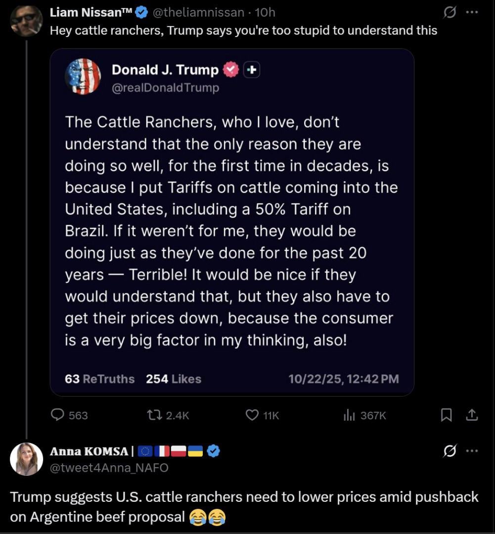This screenshot has width=495, height=534.
Task: Click Donald J. Trump's avatar in quoted post
Action: click(83, 76)
